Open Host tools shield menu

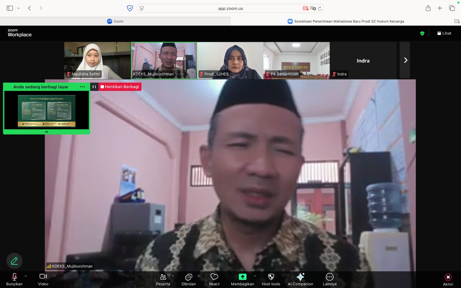(x=271, y=279)
